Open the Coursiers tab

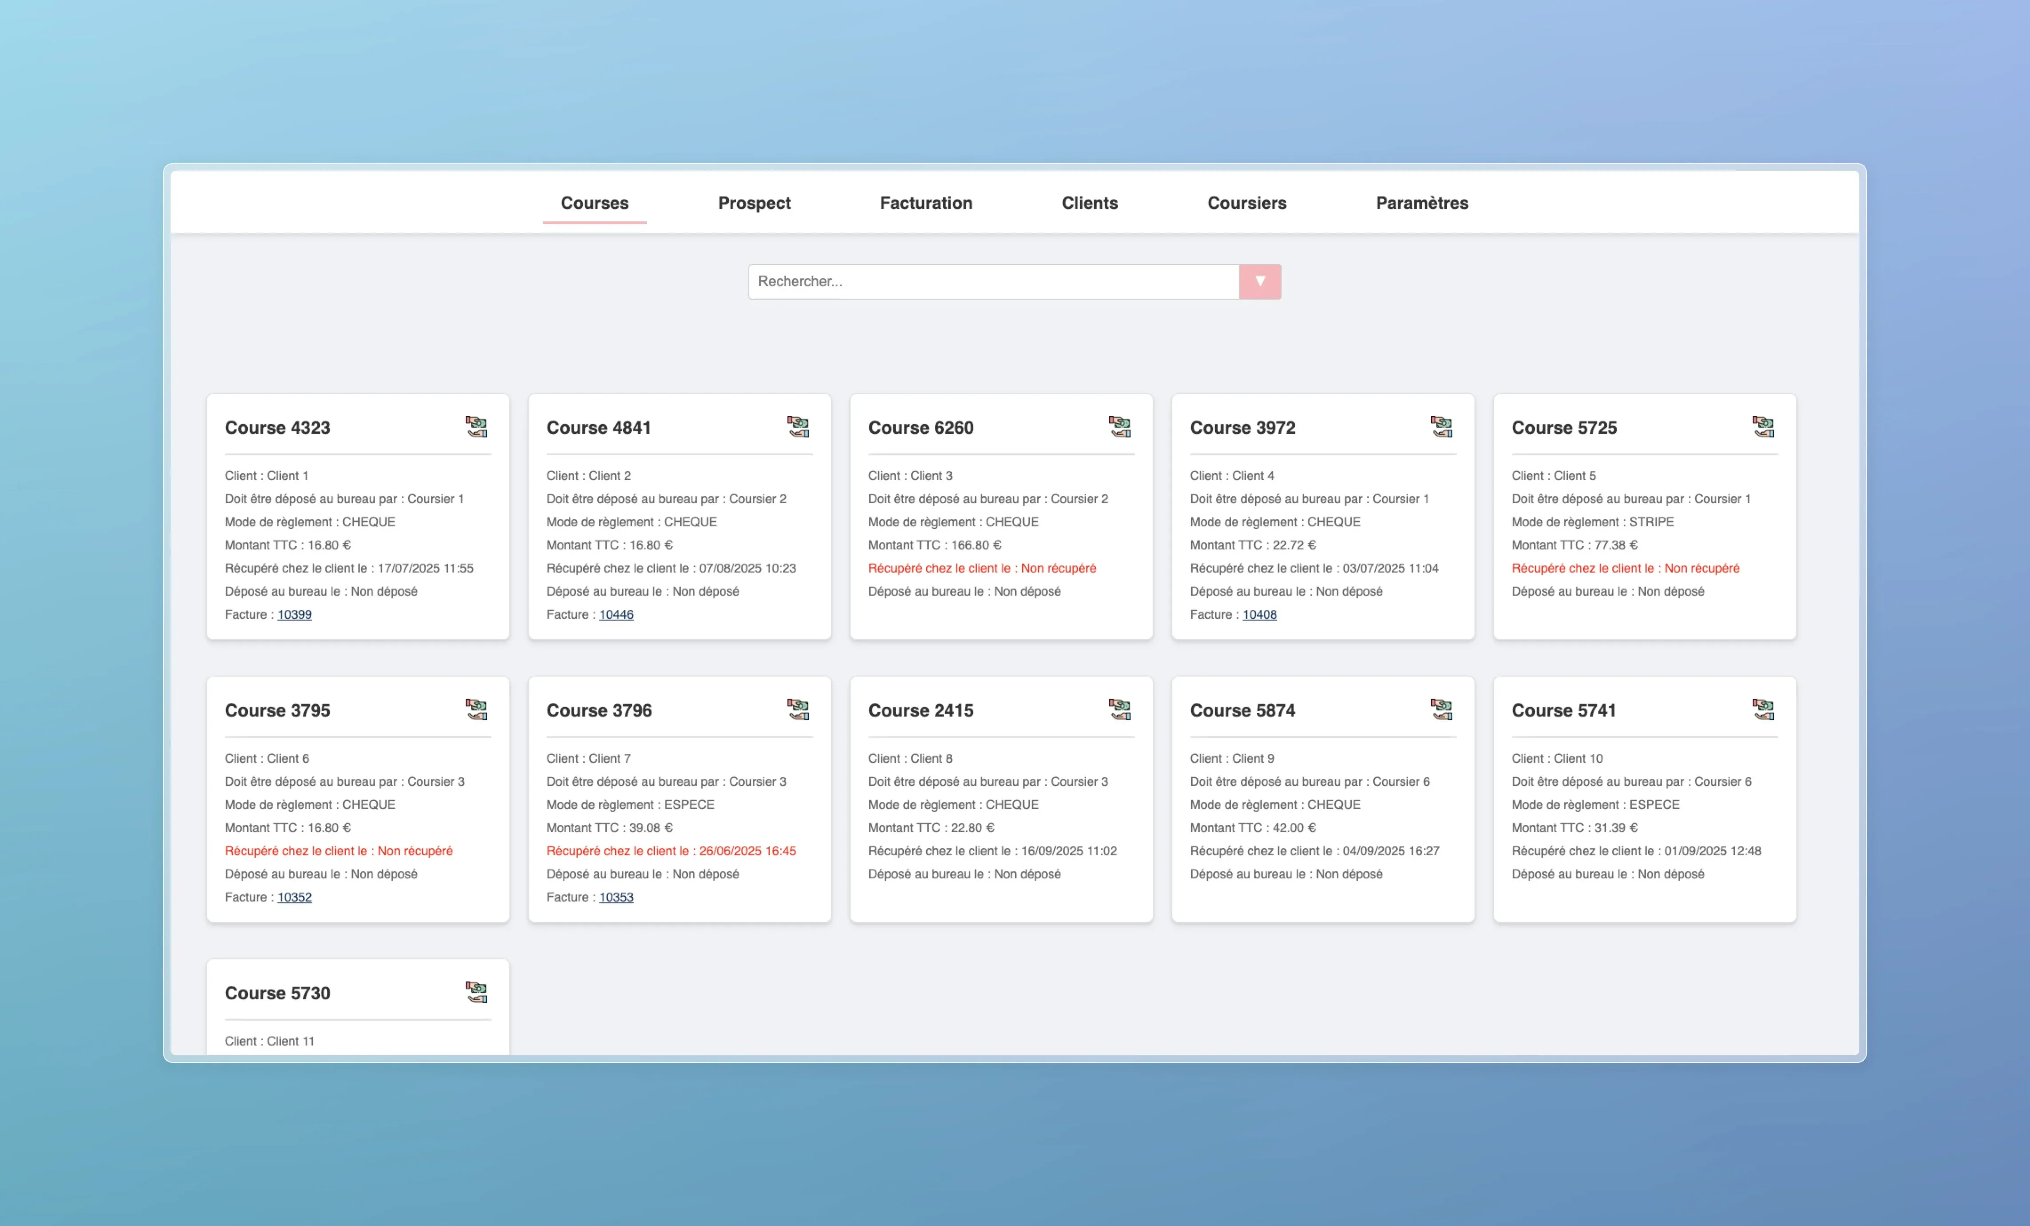[1246, 203]
